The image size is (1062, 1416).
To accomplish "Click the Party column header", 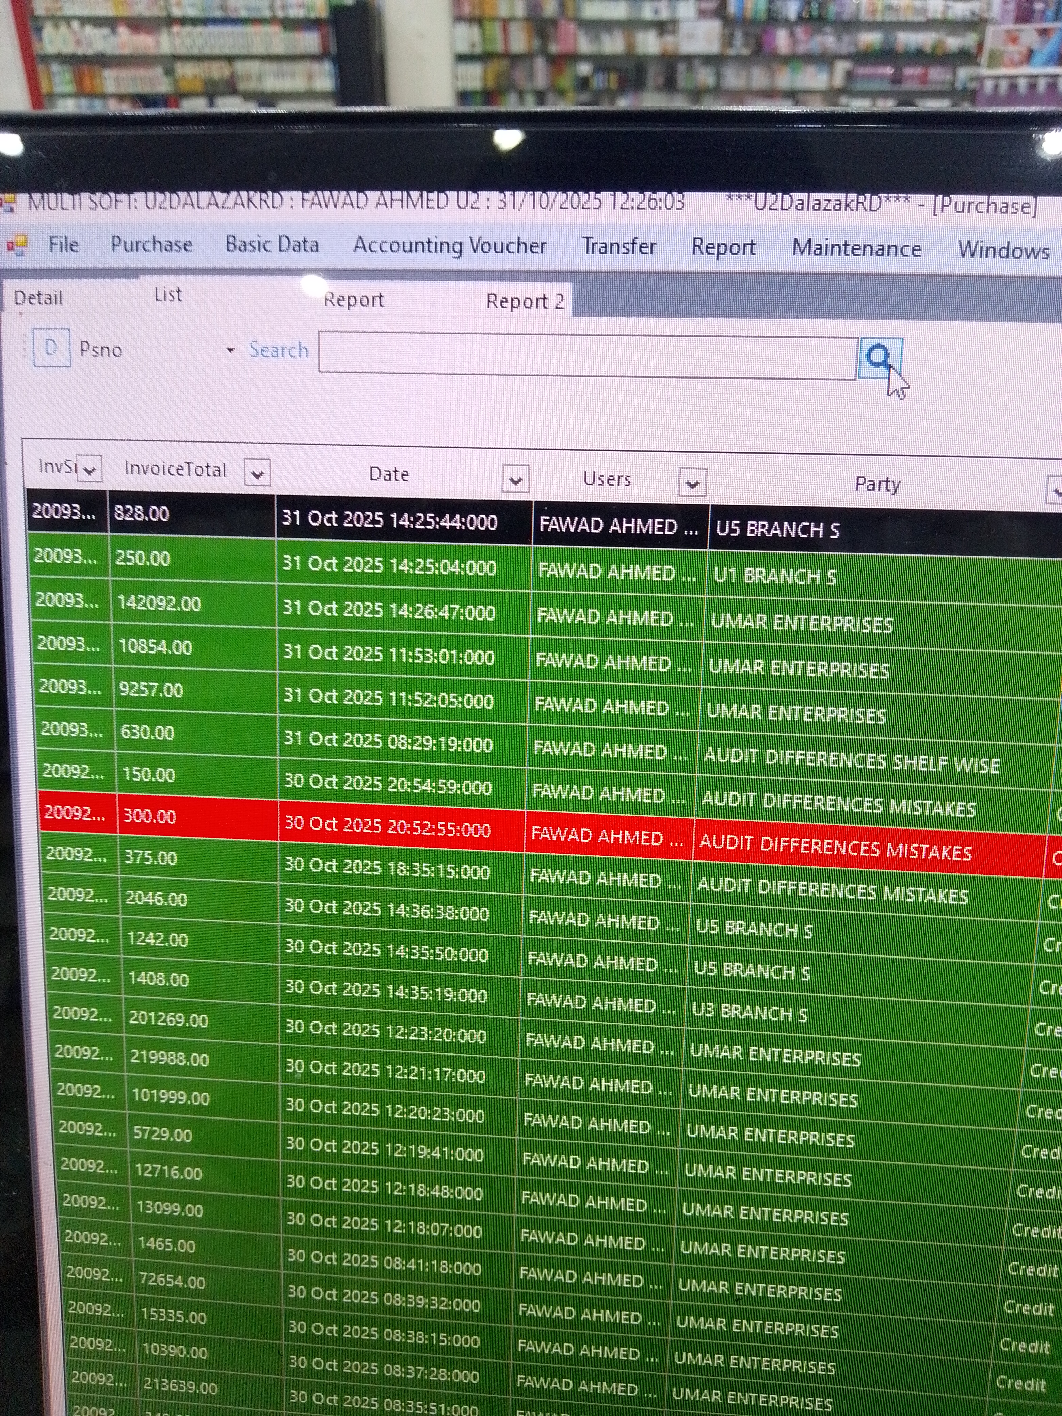I will [877, 485].
